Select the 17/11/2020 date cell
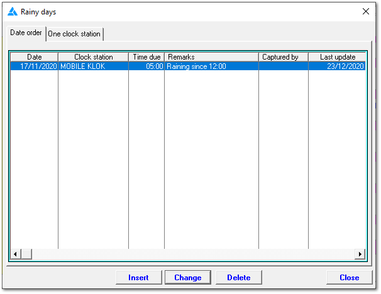 click(34, 66)
